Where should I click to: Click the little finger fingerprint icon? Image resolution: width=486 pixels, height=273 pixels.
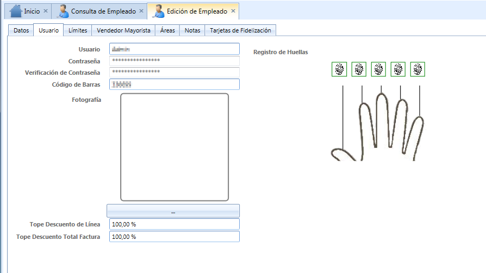pos(418,69)
